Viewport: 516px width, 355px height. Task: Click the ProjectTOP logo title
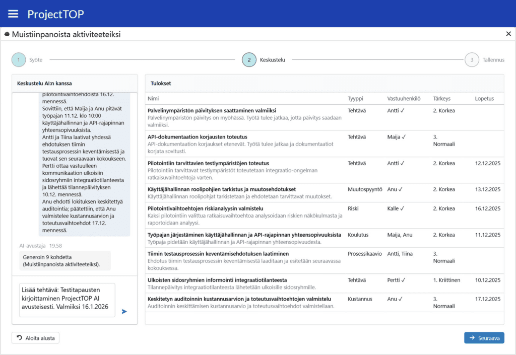55,14
